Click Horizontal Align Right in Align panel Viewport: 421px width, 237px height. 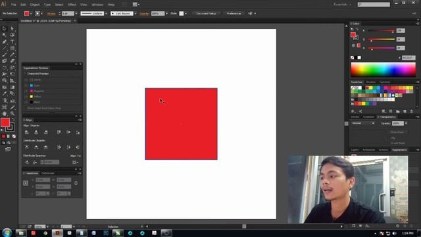coord(46,132)
